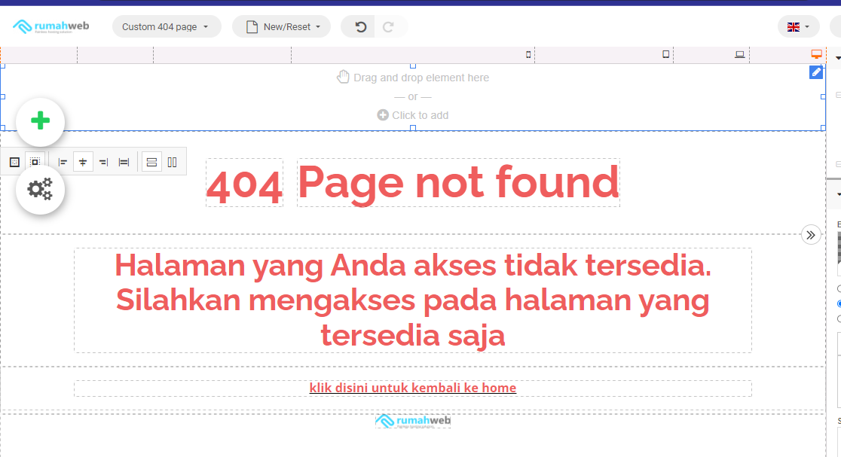Align block content to the right
Image resolution: width=841 pixels, height=457 pixels.
point(103,162)
